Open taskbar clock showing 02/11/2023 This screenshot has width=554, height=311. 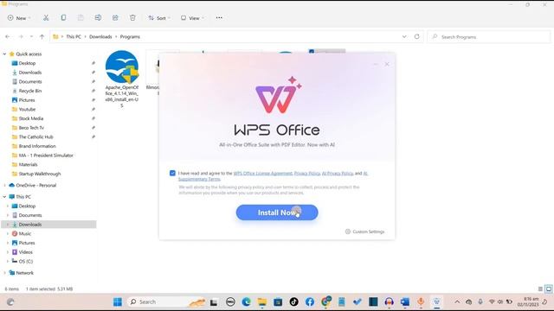(528, 301)
